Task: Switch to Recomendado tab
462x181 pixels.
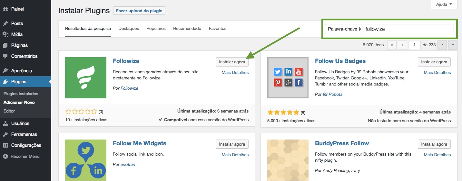Action: (187, 29)
